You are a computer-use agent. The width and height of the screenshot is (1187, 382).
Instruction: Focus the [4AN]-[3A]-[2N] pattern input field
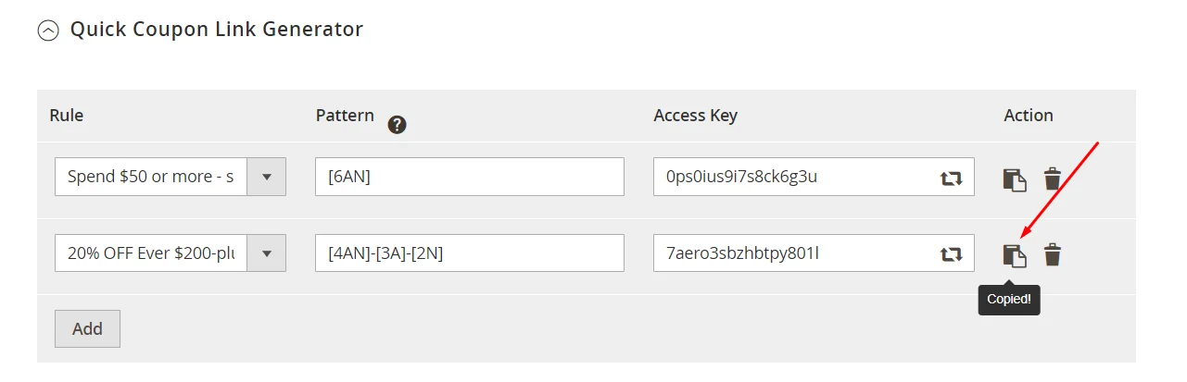pos(469,253)
